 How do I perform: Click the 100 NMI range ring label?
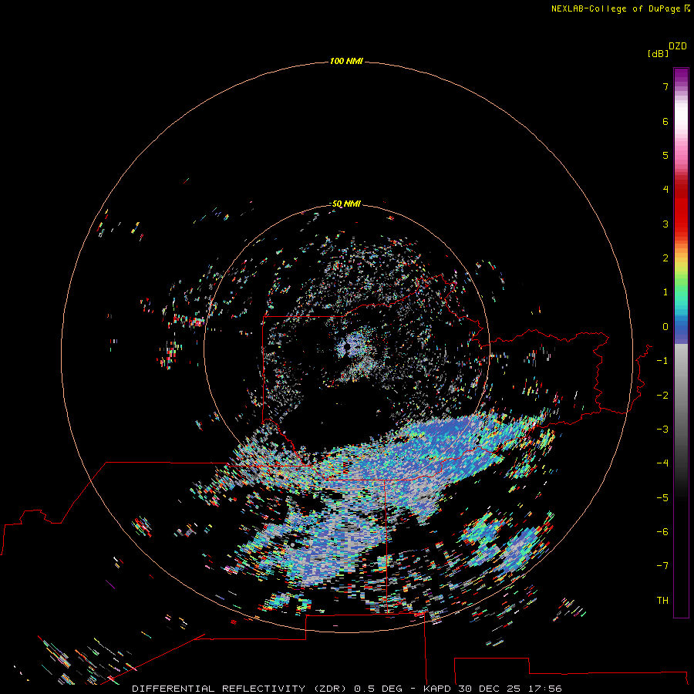[x=346, y=61]
